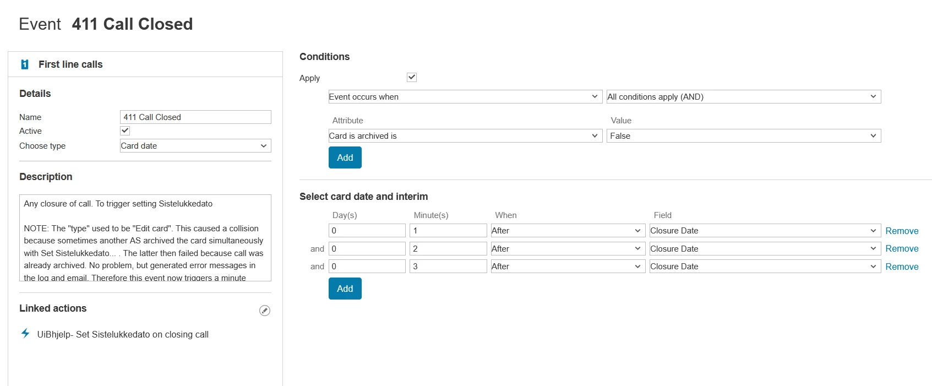Open the Card is archived is attribute dropdown
This screenshot has width=932, height=386.
464,136
